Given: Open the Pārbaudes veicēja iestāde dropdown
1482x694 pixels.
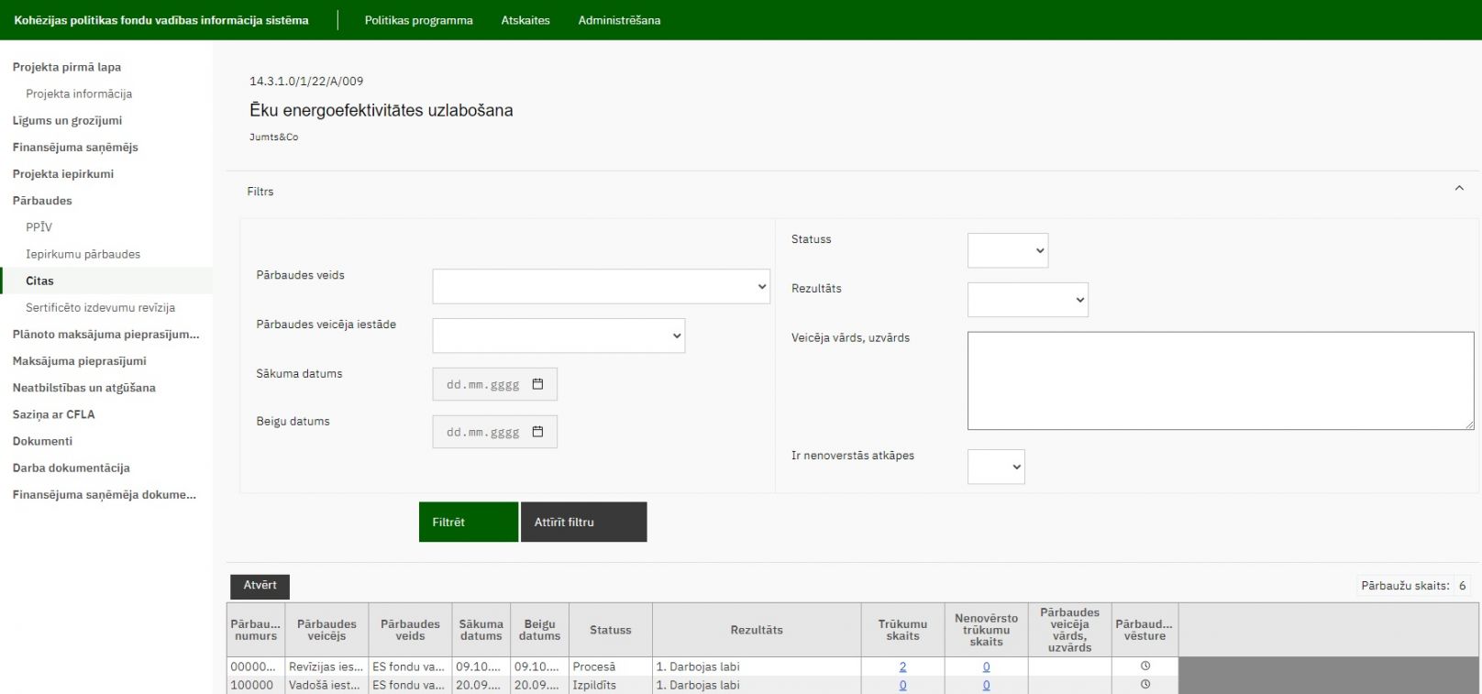Looking at the screenshot, I should click(559, 336).
